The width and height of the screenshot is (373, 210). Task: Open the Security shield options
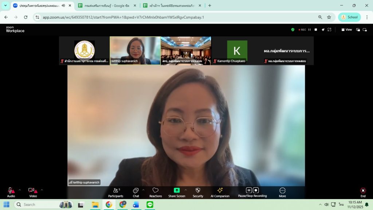[198, 192]
